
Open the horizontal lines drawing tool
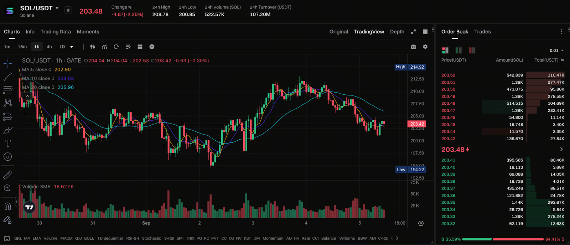[x=7, y=90]
